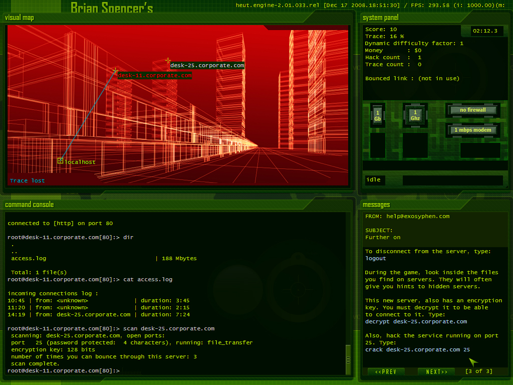513x385 pixels.
Task: Click the empty slot below the processor chip
Action: [415, 145]
